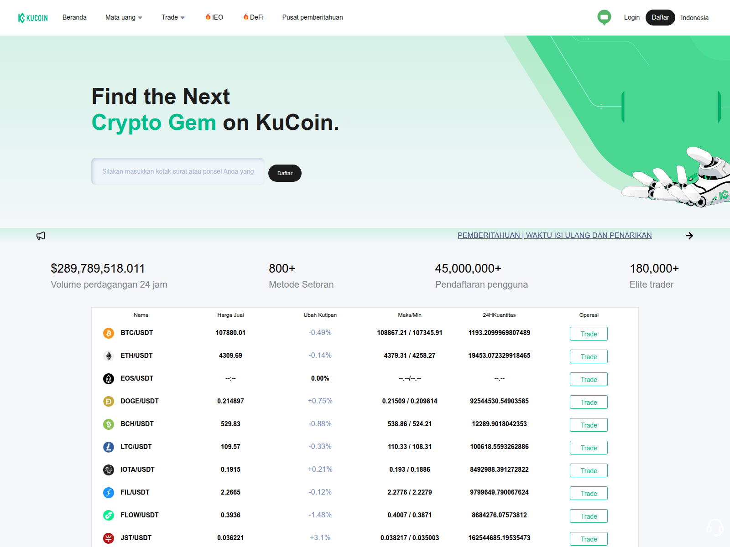This screenshot has width=730, height=547.
Task: Click the FLOW coin icon
Action: pyautogui.click(x=109, y=516)
